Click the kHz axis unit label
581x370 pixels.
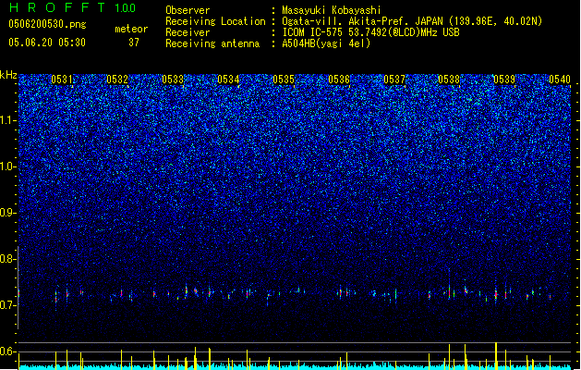[8, 75]
